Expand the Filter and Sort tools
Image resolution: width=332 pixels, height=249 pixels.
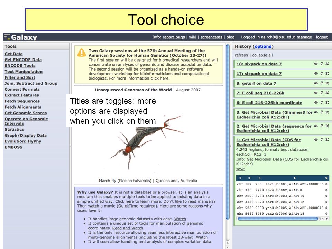coord(20,77)
